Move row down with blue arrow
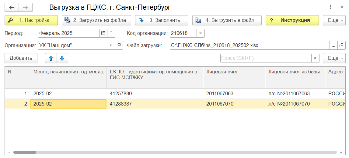The width and height of the screenshot is (349, 158). (62, 58)
